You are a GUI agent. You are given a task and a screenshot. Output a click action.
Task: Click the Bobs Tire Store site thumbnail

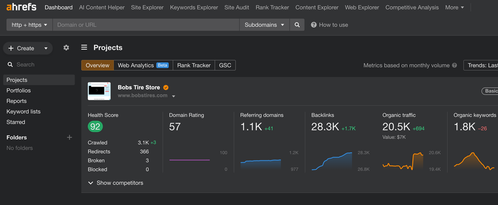coord(99,91)
